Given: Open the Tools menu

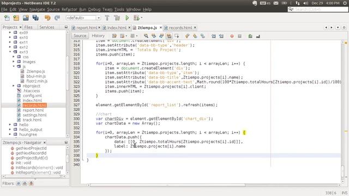Looking at the screenshot, I should [119, 9].
